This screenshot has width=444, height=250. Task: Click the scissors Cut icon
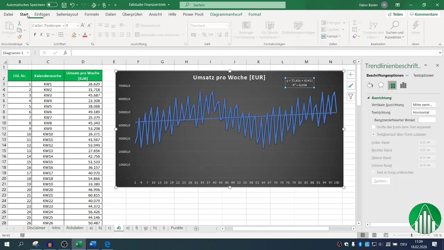tap(19, 23)
